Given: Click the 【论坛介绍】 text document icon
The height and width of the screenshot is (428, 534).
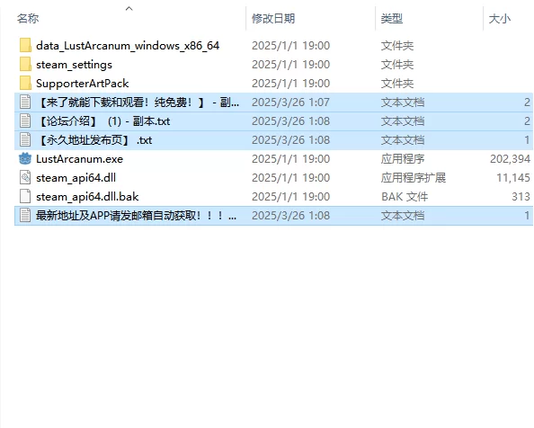Looking at the screenshot, I should click(25, 121).
